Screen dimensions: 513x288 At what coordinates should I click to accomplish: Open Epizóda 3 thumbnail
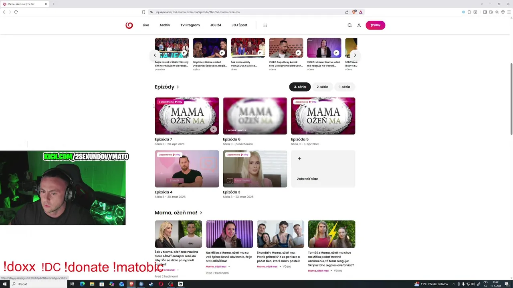click(x=255, y=169)
